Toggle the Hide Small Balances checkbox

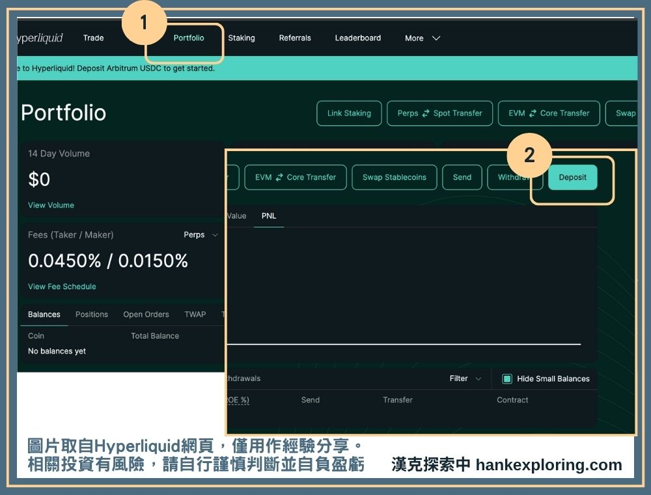(x=507, y=379)
